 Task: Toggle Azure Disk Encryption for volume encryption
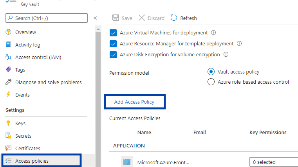click(113, 55)
